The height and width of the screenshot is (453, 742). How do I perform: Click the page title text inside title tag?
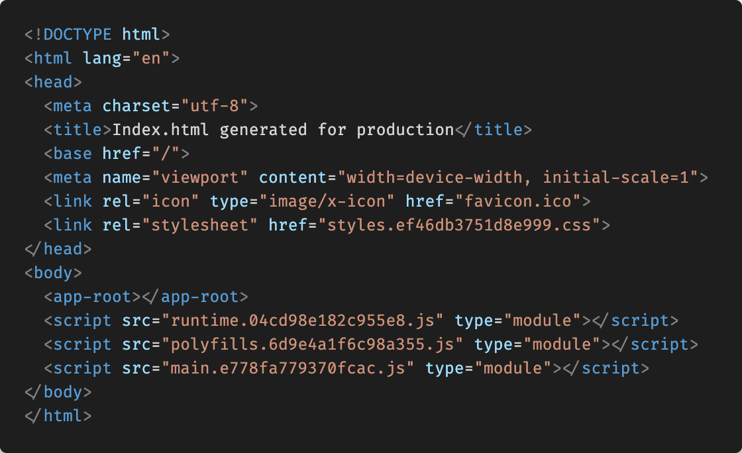pyautogui.click(x=284, y=130)
